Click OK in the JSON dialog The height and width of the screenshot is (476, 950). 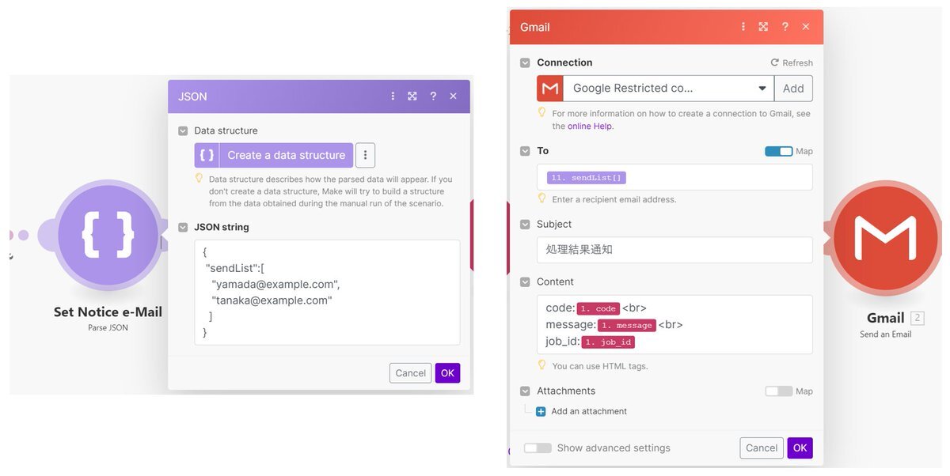(447, 373)
